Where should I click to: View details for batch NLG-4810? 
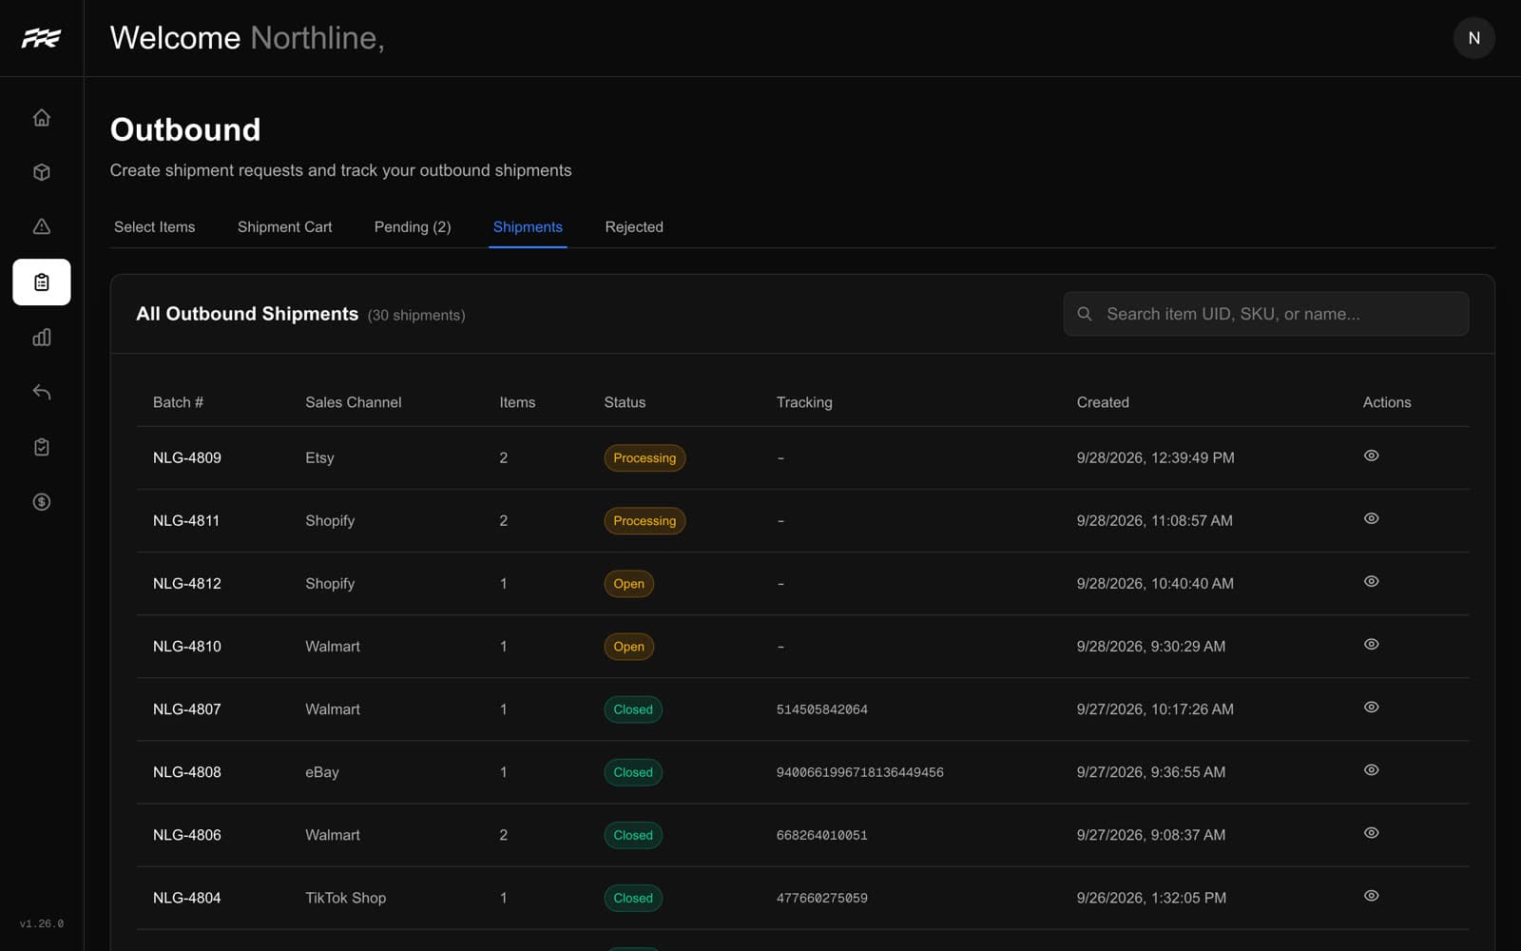coord(1371,644)
